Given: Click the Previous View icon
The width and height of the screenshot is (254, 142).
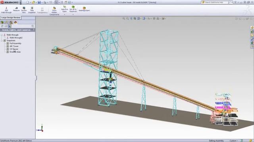Looking at the screenshot, I should (131, 19).
